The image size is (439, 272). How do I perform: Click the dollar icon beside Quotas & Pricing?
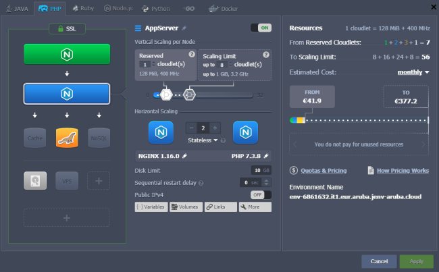294,170
